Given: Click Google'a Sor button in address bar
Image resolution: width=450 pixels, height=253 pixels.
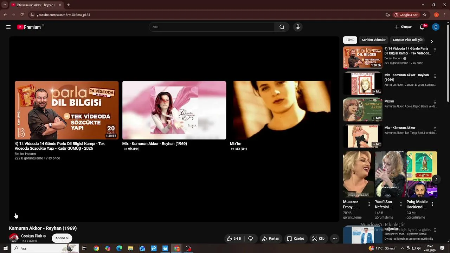Looking at the screenshot, I should (x=406, y=15).
